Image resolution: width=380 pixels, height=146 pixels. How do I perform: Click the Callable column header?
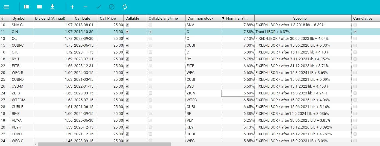coord(135,18)
